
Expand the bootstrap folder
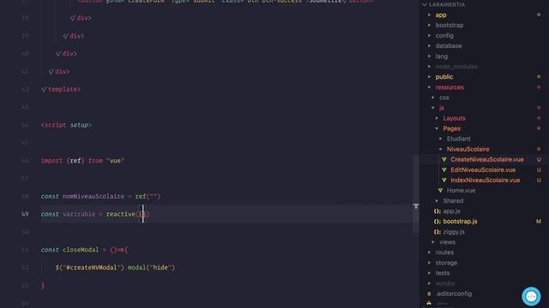point(429,25)
